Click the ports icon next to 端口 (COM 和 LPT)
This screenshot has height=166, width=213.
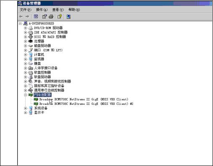(31, 50)
